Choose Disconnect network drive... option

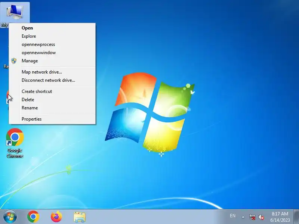point(52,80)
